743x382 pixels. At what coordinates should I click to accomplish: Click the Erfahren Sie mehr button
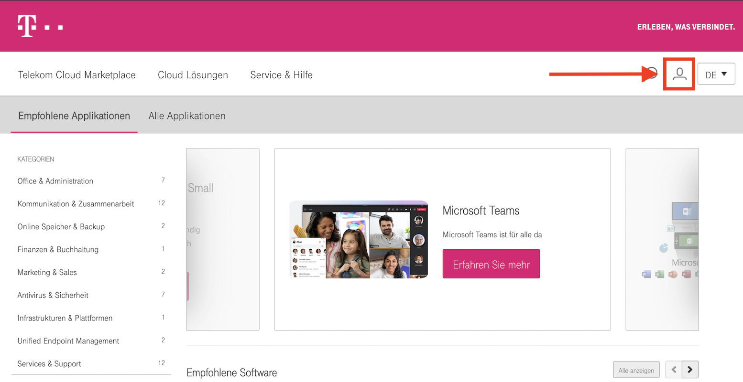click(x=491, y=264)
